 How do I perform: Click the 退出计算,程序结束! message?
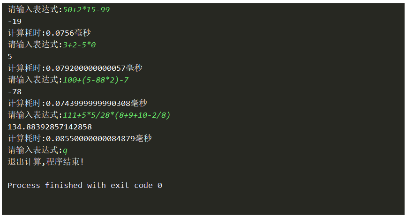(x=45, y=162)
